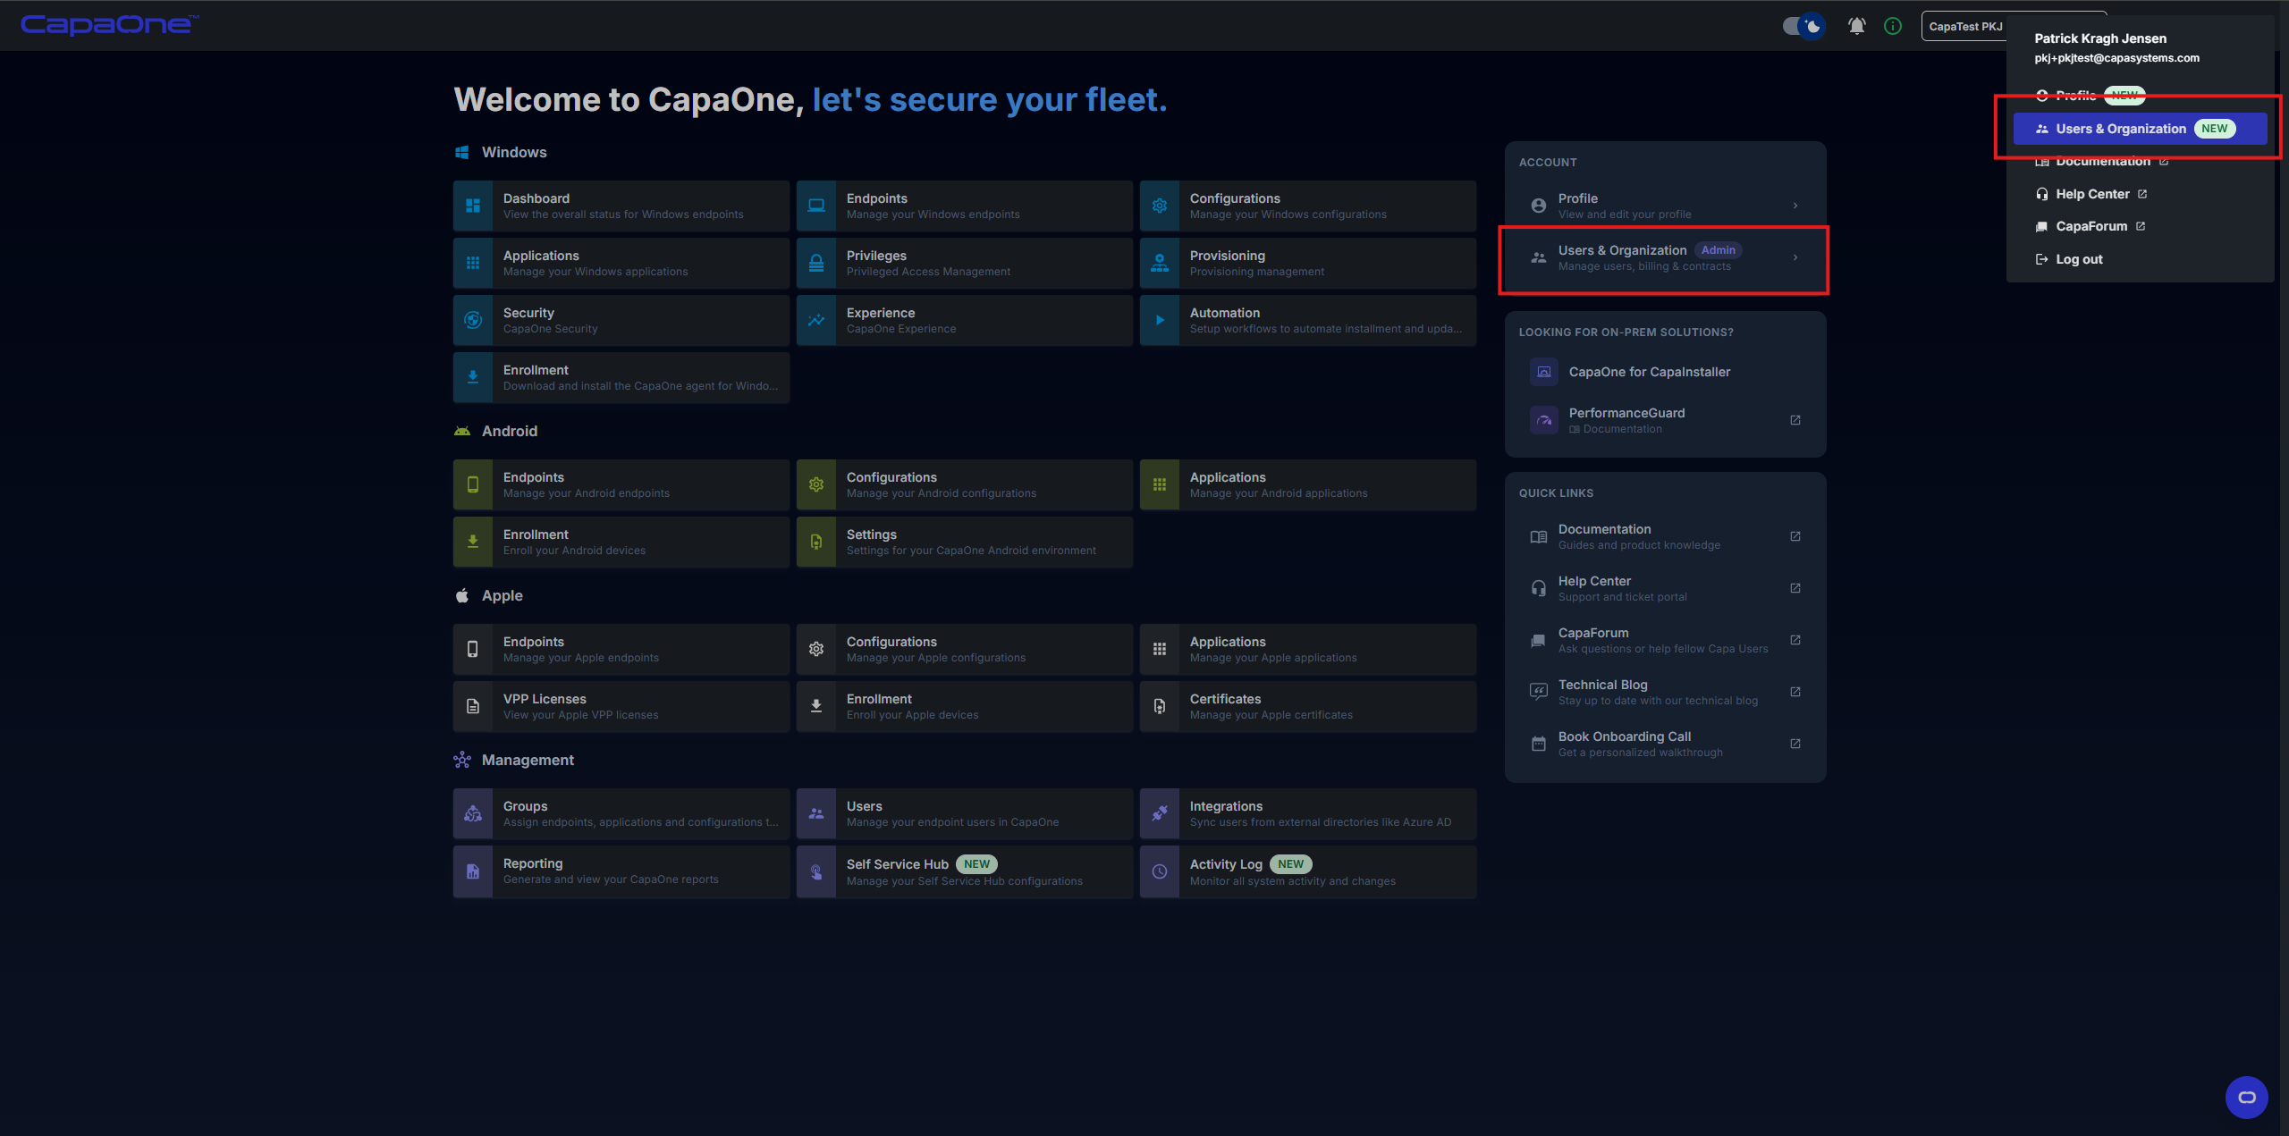Click the CapaOne logo
The height and width of the screenshot is (1136, 2289).
[109, 25]
